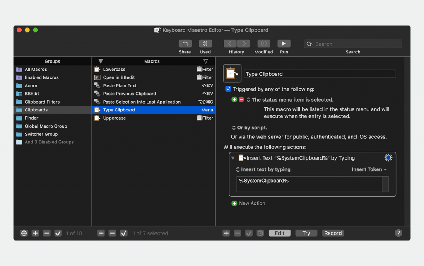
Task: Click the action clock button
Action: click(x=260, y=233)
